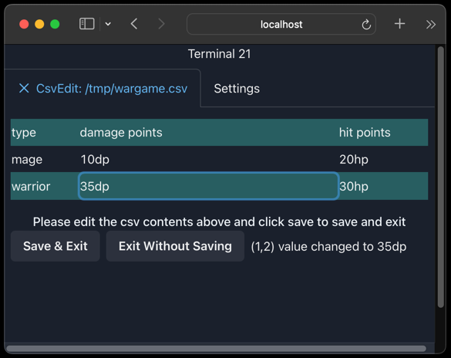The width and height of the screenshot is (451, 358).
Task: Click the green fullscreen window button
Action: pos(55,24)
